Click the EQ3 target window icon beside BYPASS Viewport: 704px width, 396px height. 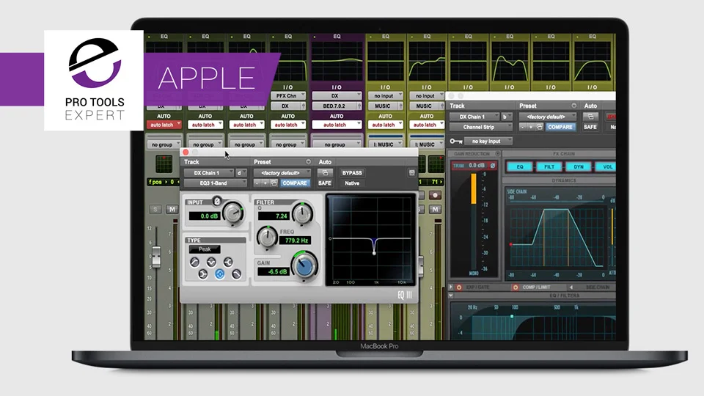tap(411, 172)
